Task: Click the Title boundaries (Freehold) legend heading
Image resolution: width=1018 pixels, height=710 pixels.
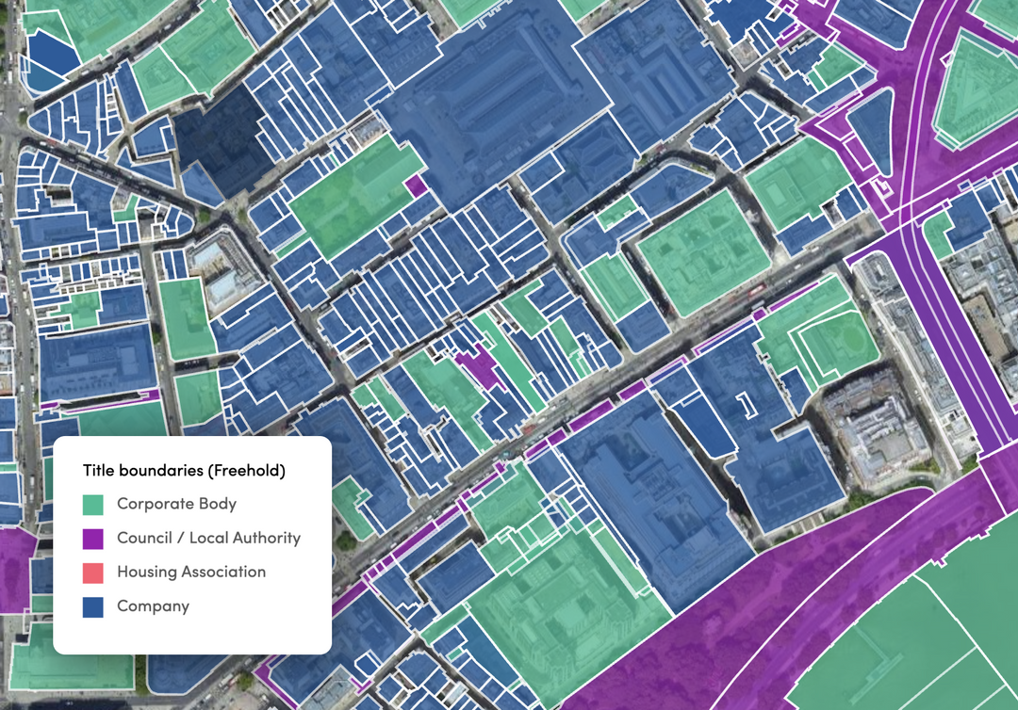Action: click(x=184, y=468)
